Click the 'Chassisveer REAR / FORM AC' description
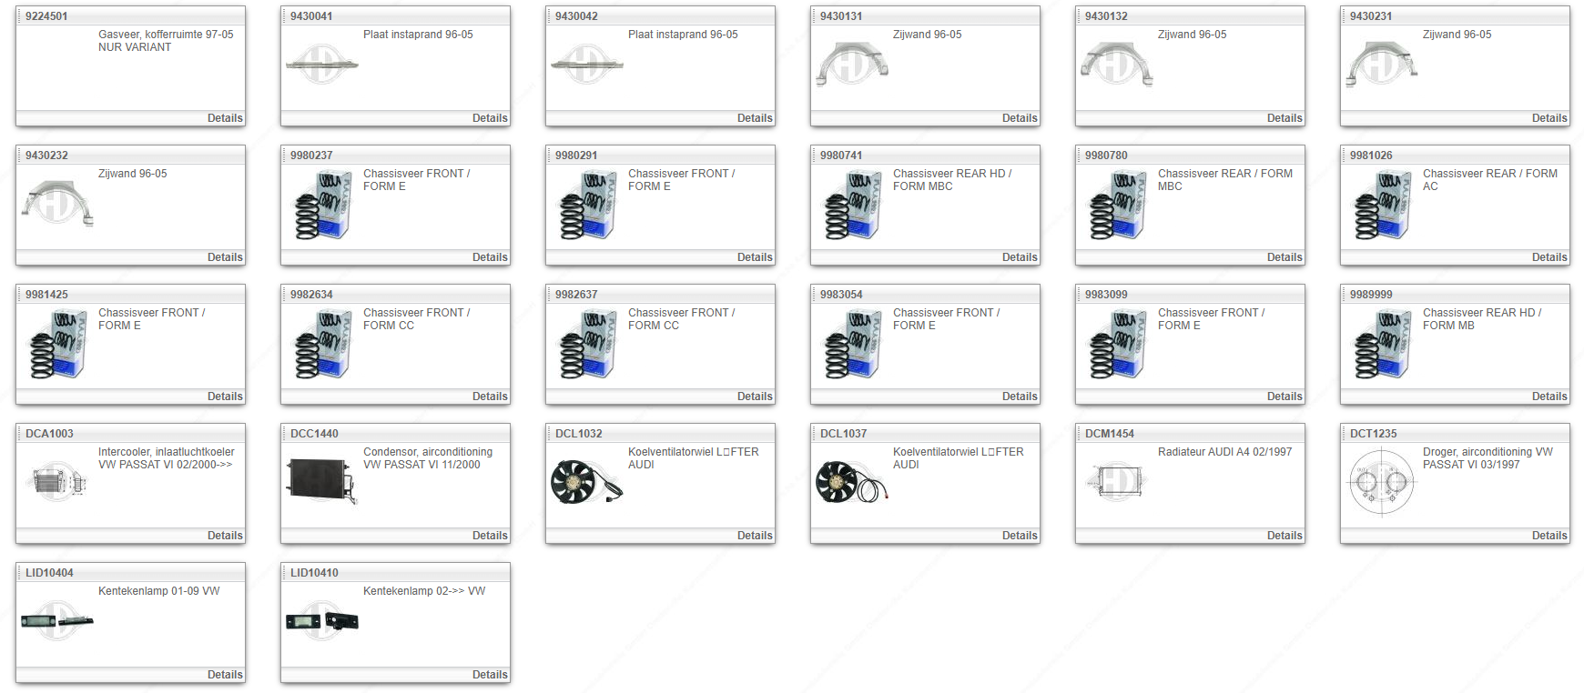 [x=1489, y=180]
